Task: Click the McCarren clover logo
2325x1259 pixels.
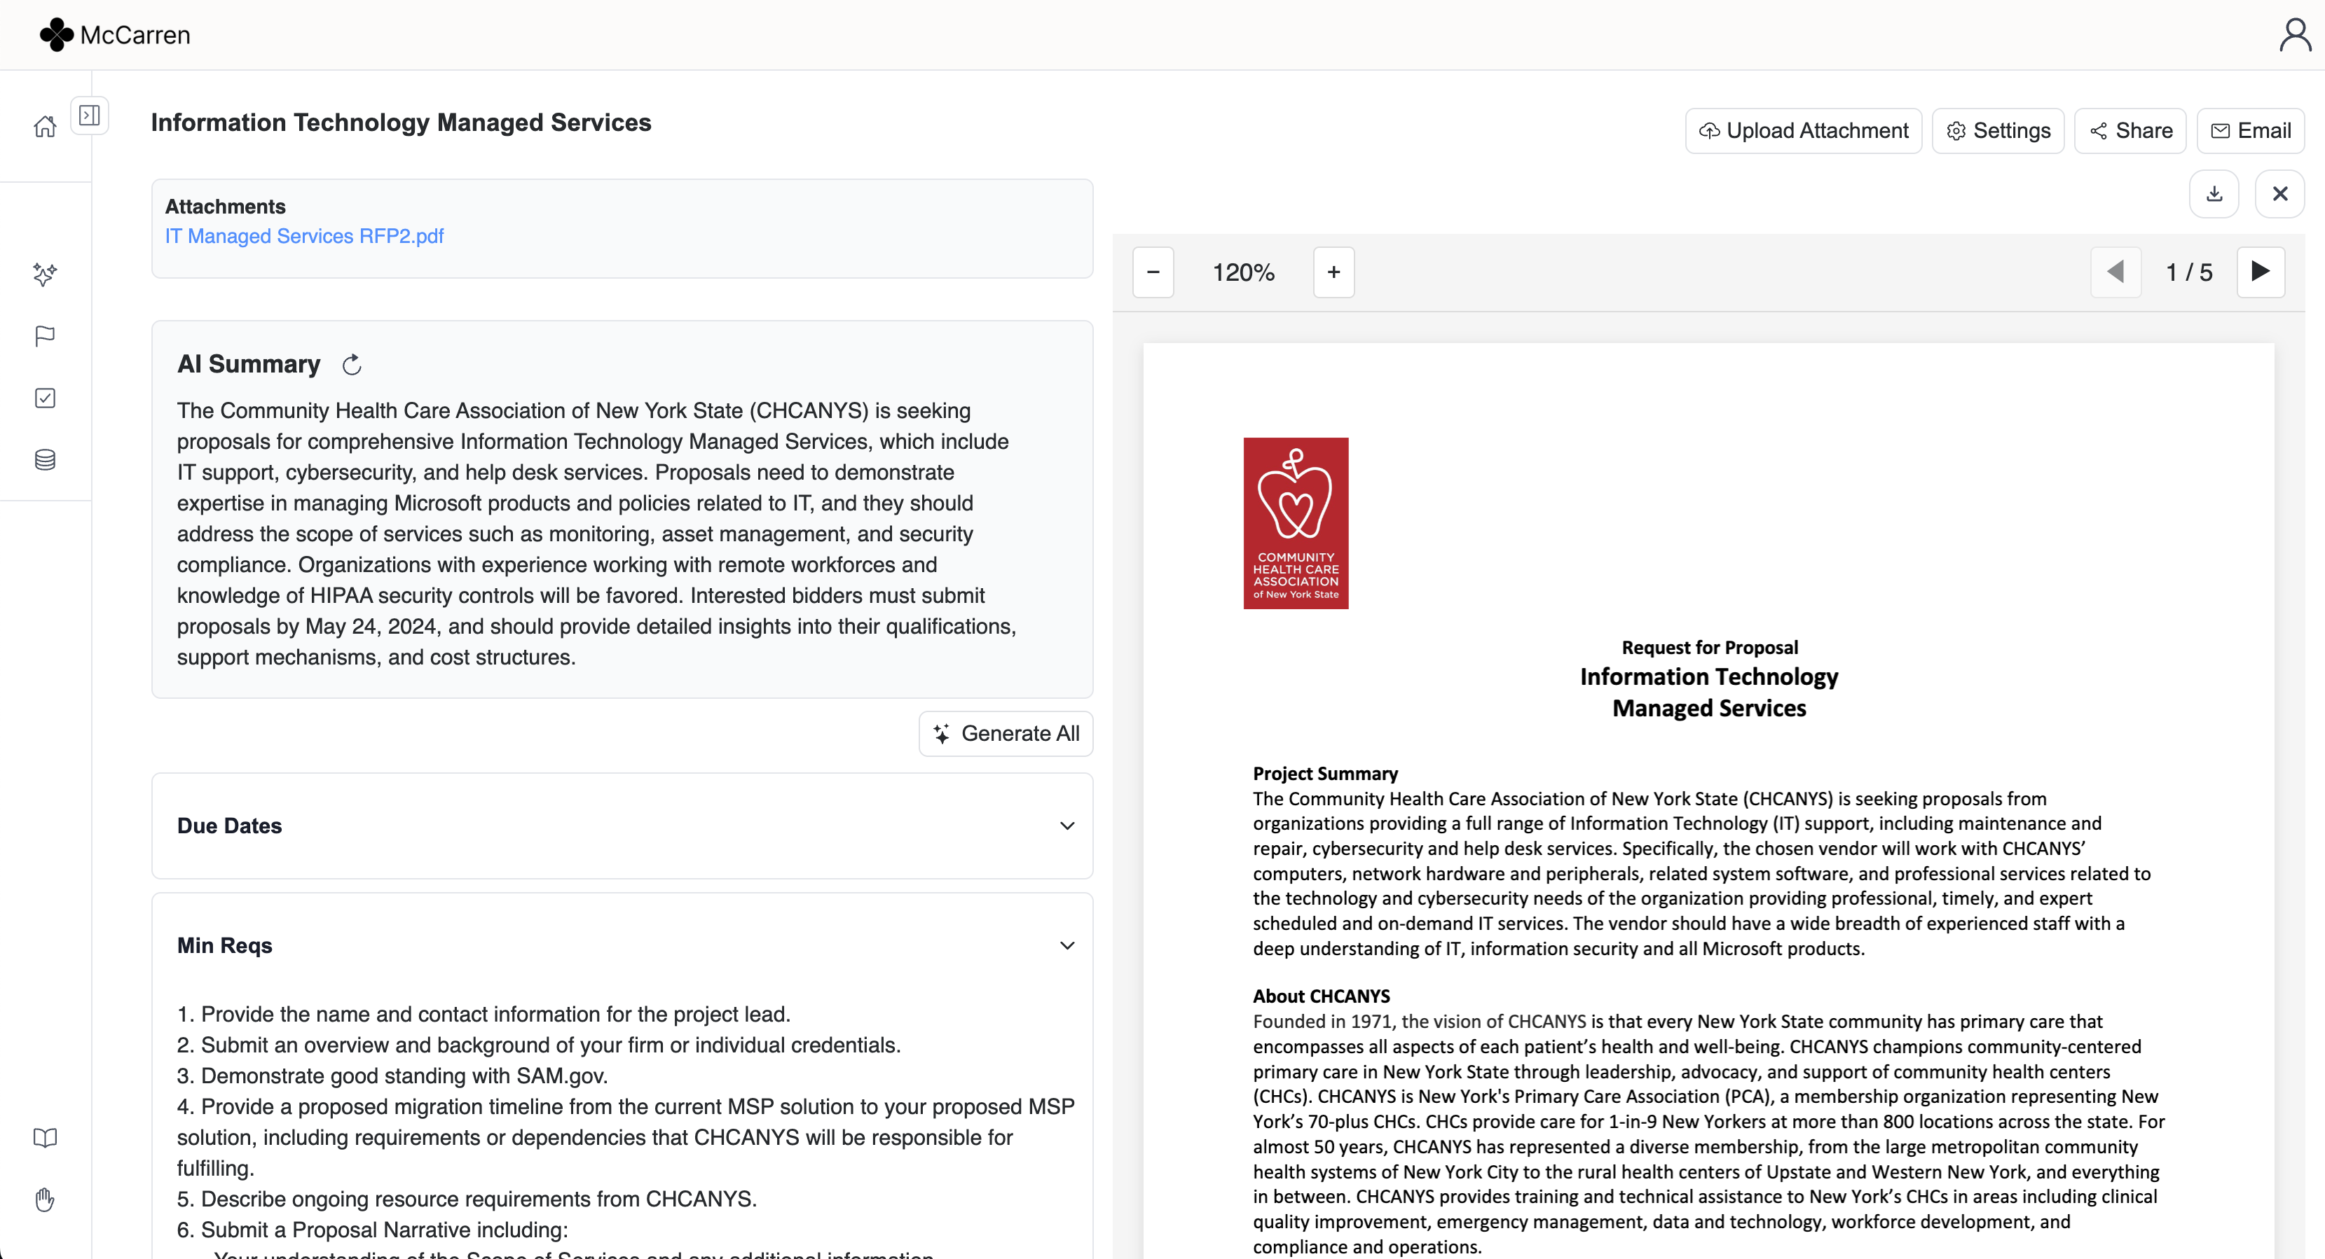Action: tap(56, 34)
